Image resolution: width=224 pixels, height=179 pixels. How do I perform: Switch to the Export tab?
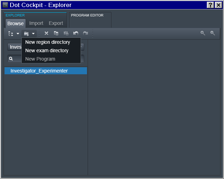click(56, 23)
